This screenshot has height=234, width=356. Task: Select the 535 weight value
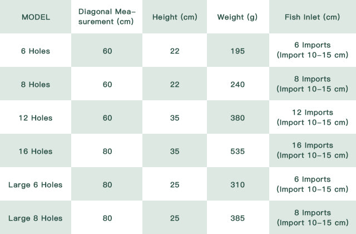pos(238,151)
